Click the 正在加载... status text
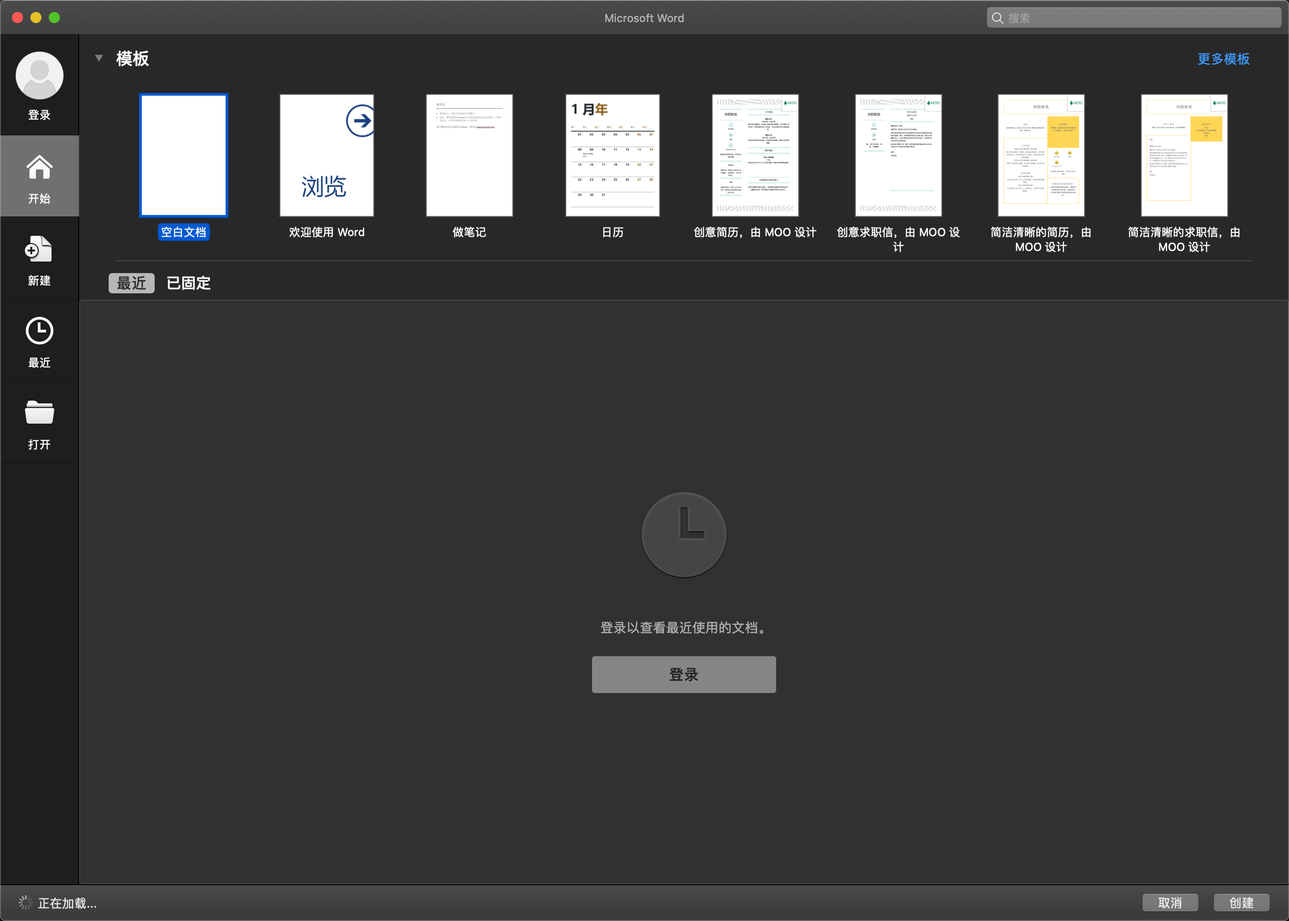The image size is (1289, 921). click(68, 903)
